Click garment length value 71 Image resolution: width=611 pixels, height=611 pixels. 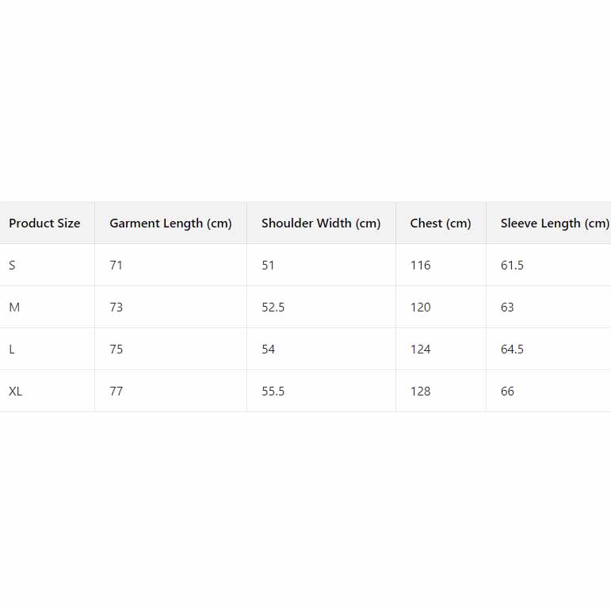116,265
